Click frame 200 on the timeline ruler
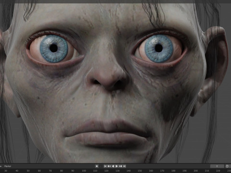The height and width of the screenshot is (173, 231). tap(195, 171)
